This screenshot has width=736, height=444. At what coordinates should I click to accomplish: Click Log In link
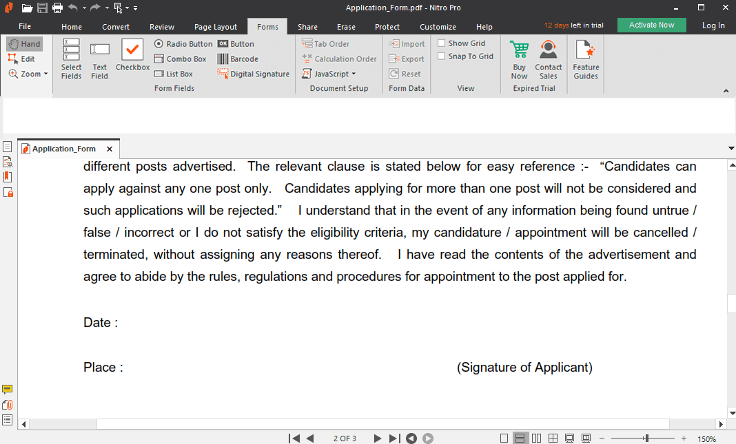[x=713, y=25]
